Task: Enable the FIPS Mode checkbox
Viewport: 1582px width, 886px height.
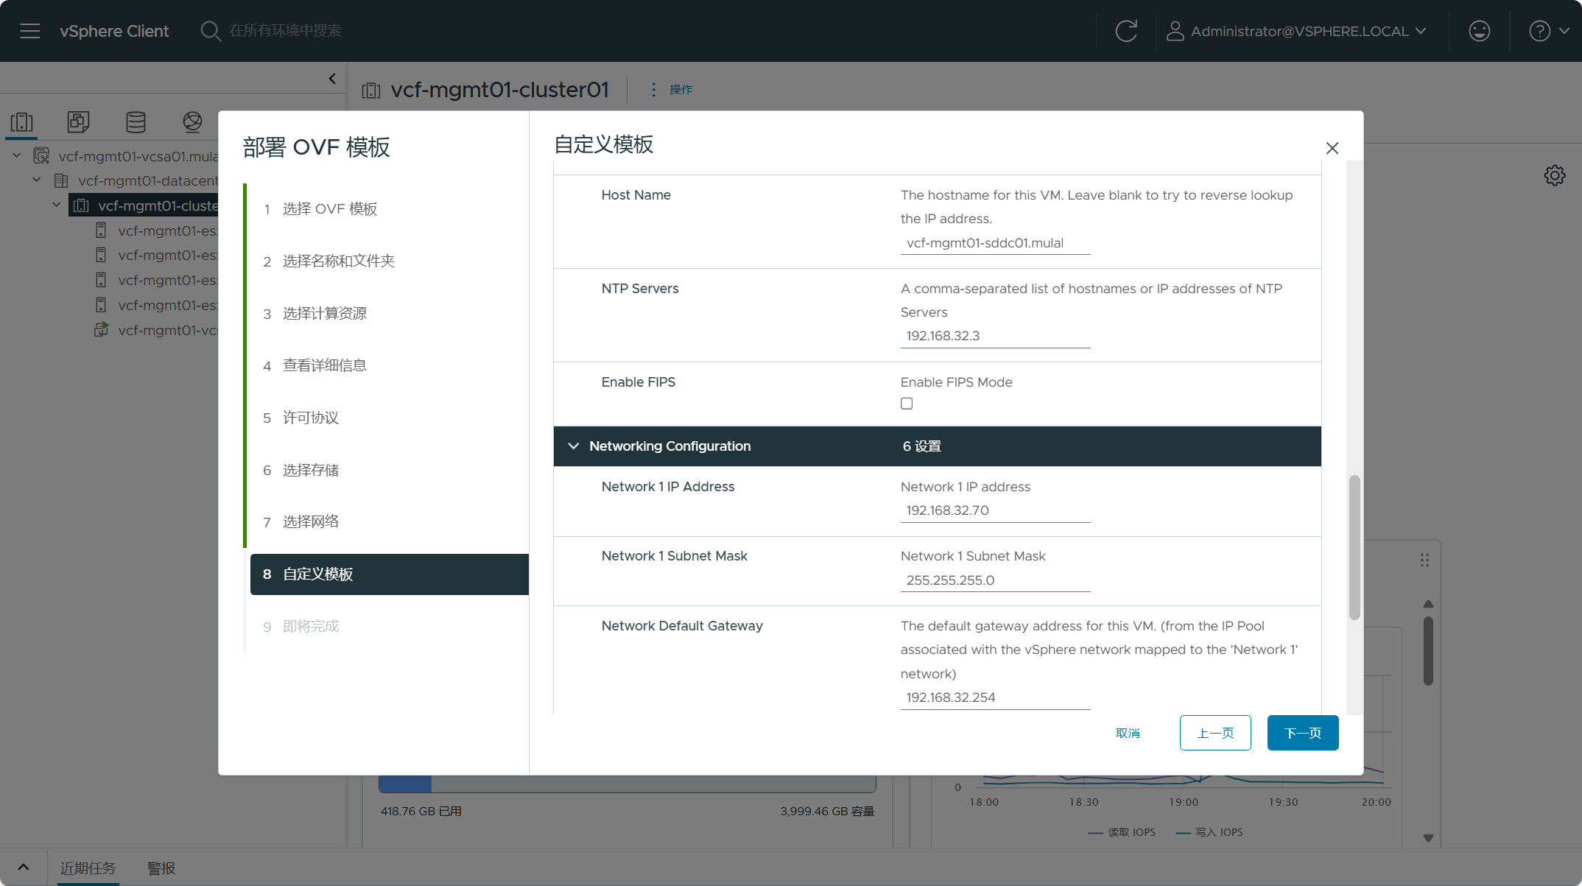Action: pos(907,404)
